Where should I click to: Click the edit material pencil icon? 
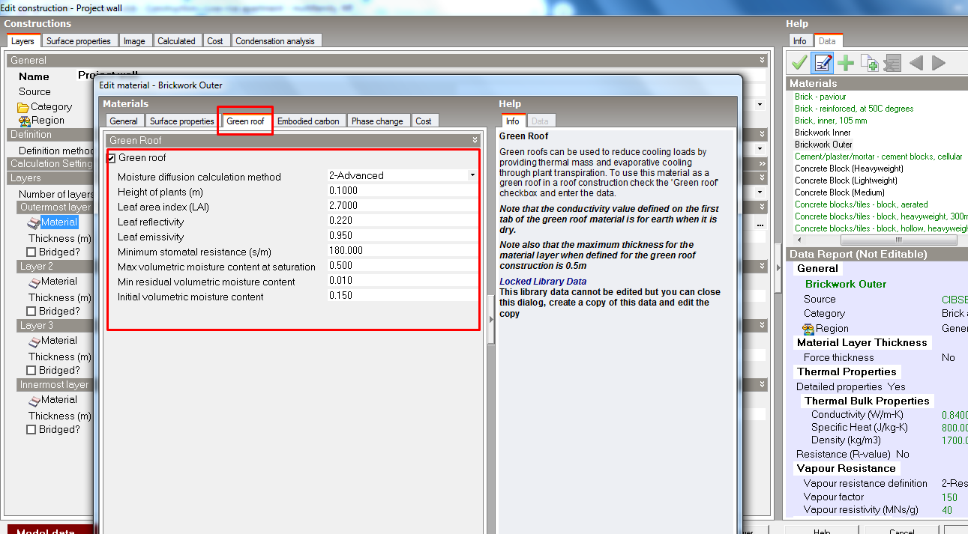[823, 63]
